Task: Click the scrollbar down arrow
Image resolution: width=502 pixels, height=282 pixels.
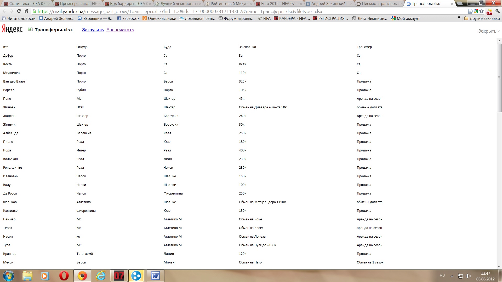Action: pyautogui.click(x=499, y=267)
